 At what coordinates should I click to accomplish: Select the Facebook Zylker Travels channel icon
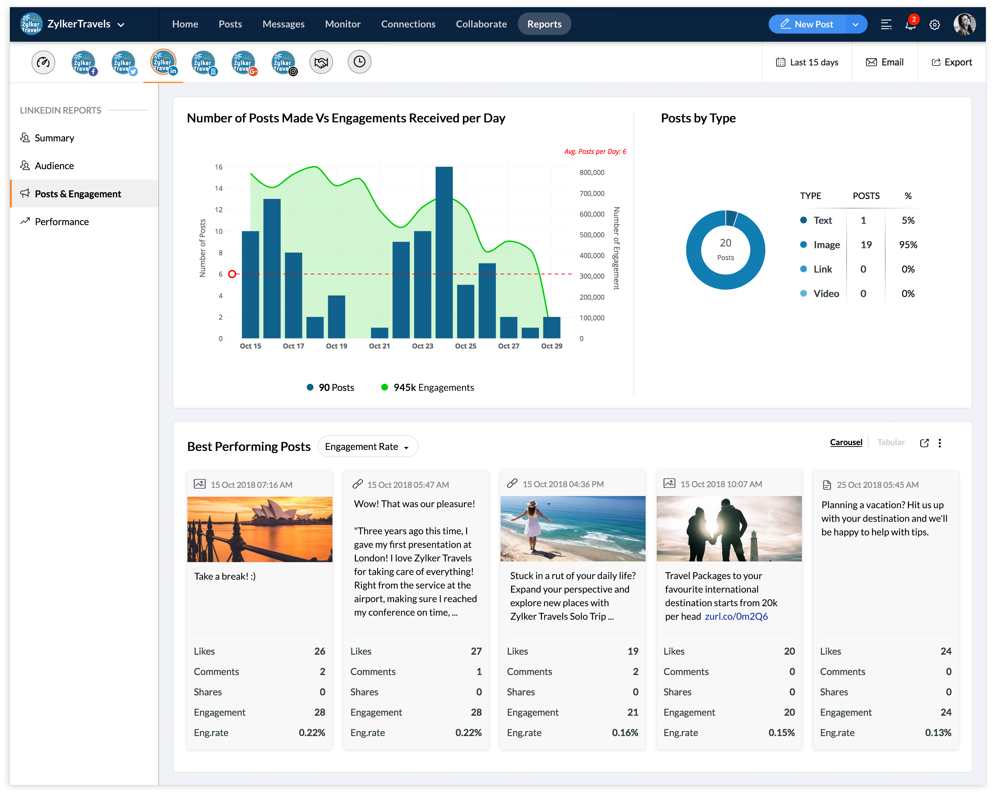point(84,62)
